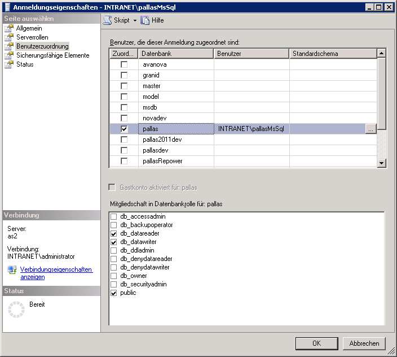Click the Benutzerzuordnung page icon

coord(9,46)
